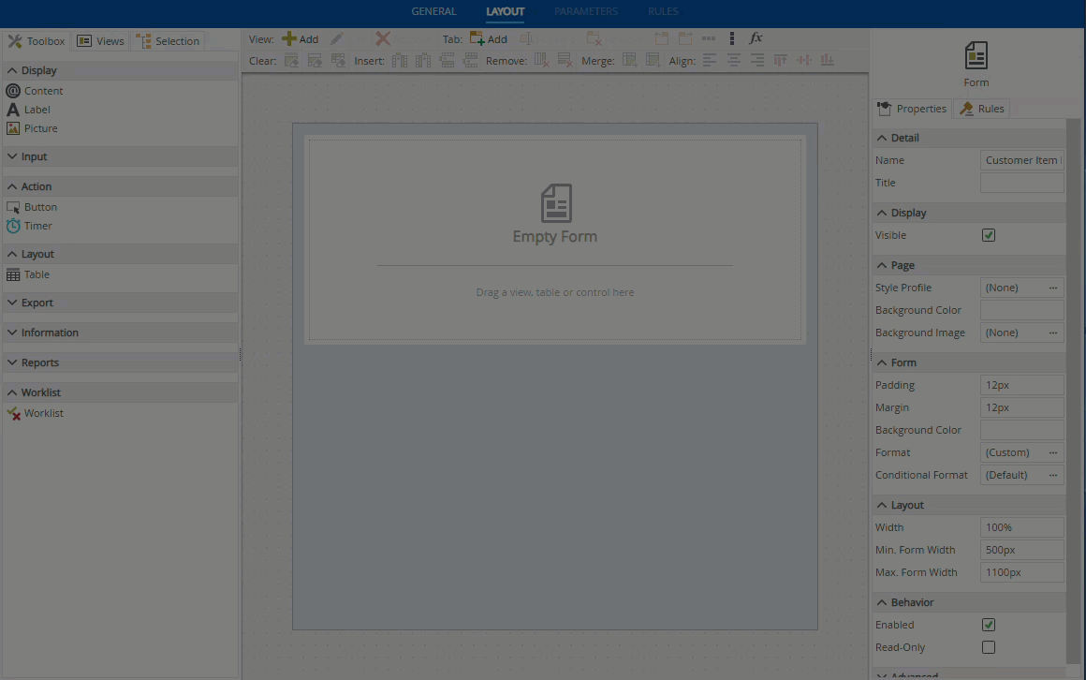Disable the Enabled checkbox

pos(989,625)
